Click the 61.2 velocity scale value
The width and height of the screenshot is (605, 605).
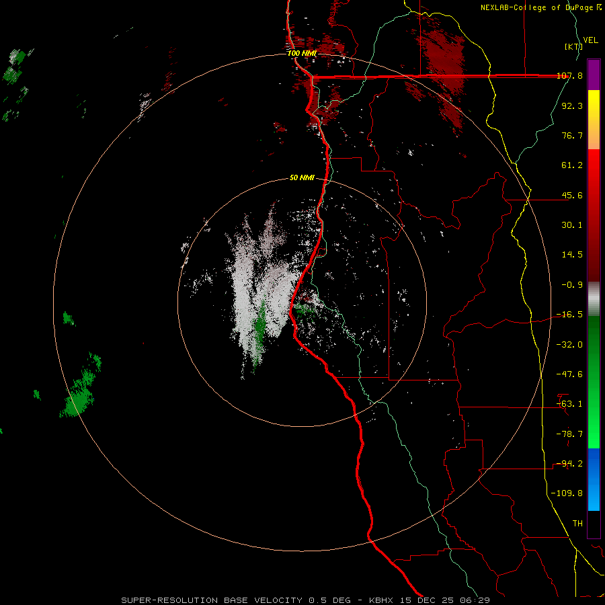tap(572, 165)
